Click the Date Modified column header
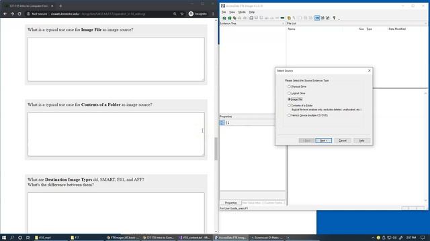The height and width of the screenshot is (241, 430). pyautogui.click(x=397, y=29)
